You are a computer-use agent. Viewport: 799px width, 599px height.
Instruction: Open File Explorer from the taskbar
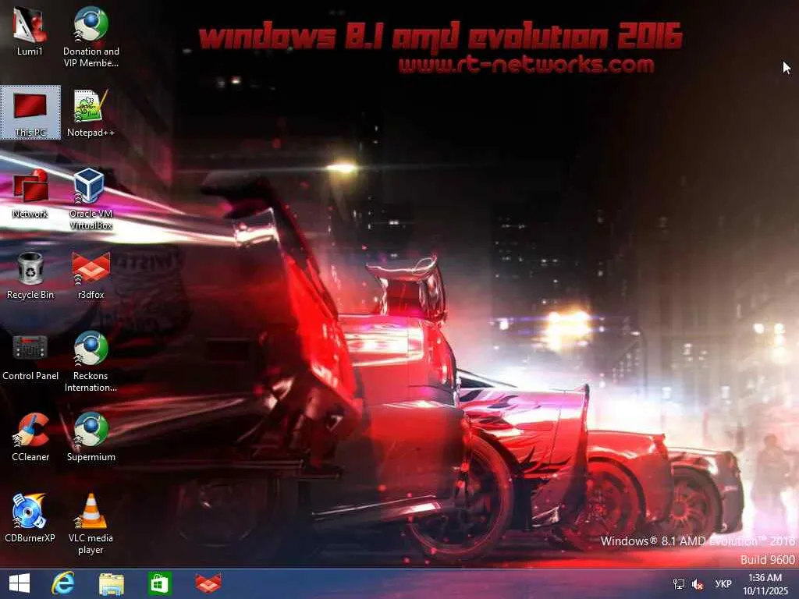111,583
